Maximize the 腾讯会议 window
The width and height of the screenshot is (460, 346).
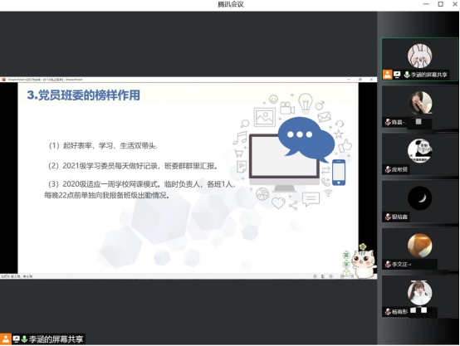coord(440,4)
